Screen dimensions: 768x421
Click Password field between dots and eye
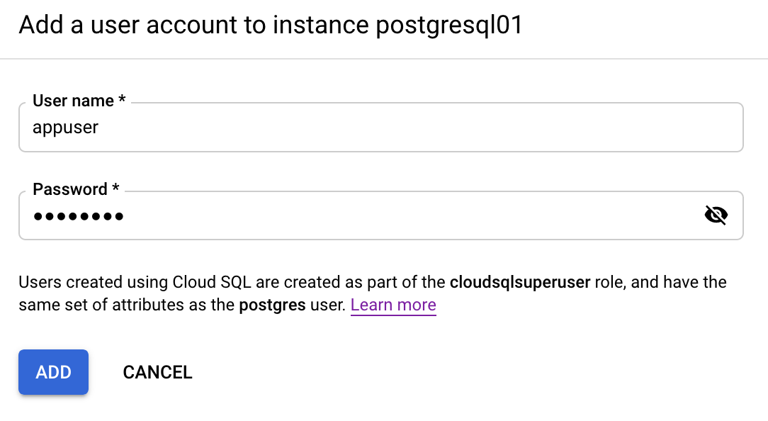coord(411,215)
